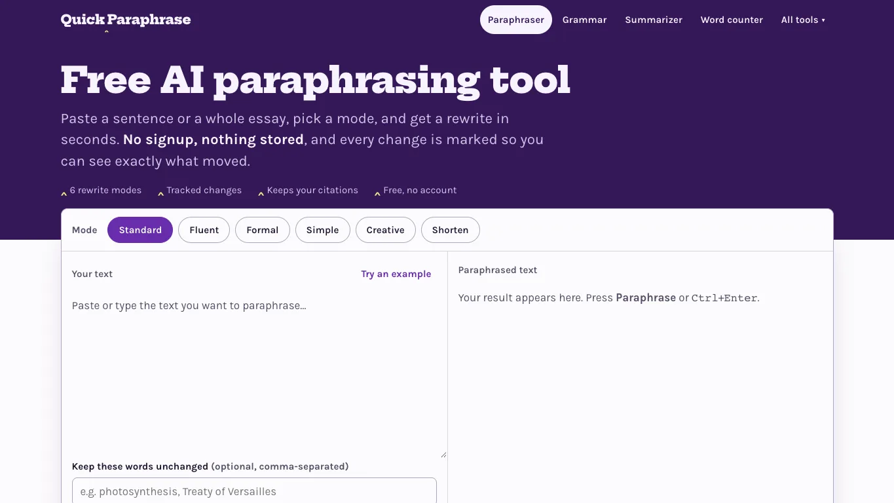Click the 'Your text' label
This screenshot has height=503, width=894.
coord(92,274)
